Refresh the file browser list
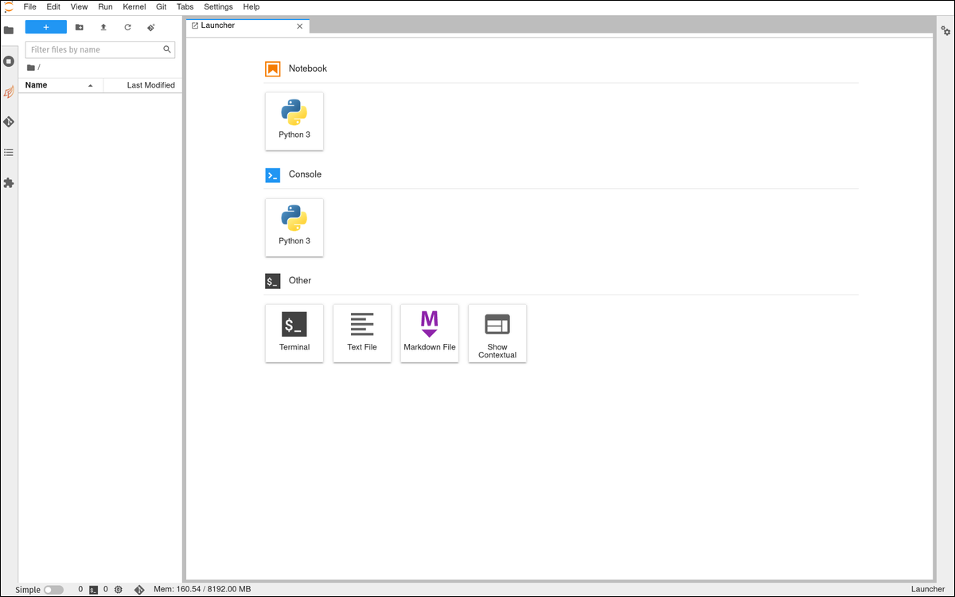 click(x=127, y=27)
